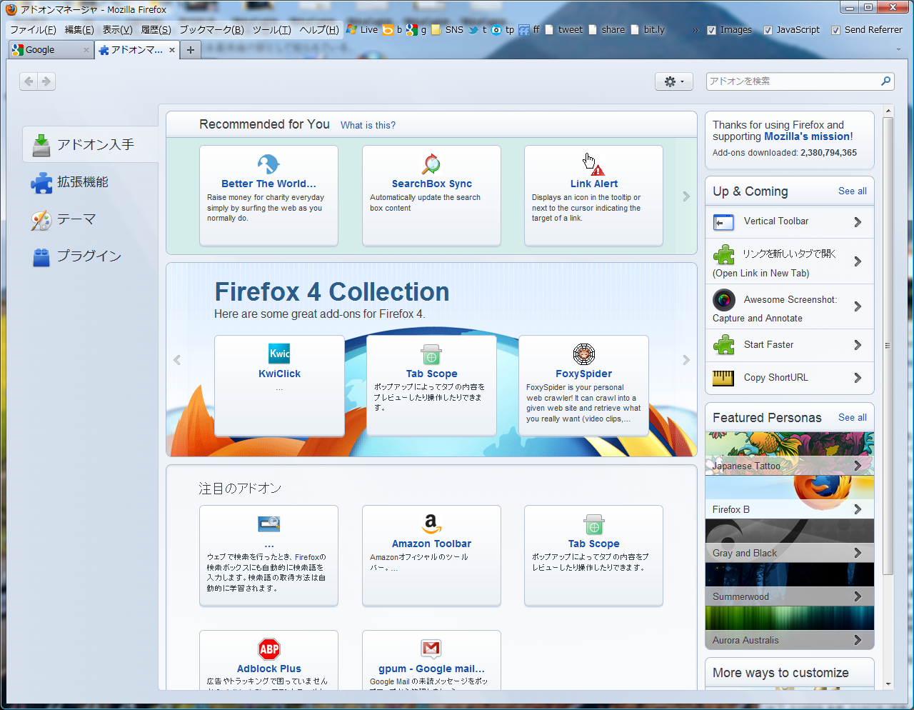Click See all next to Featured Personas
Screen dimensions: 914x710
(853, 417)
